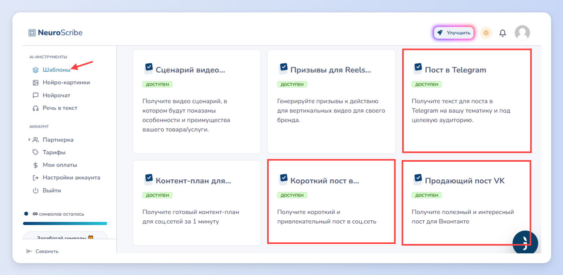Open notifications bell icon
The image size is (563, 275).
pyautogui.click(x=503, y=33)
